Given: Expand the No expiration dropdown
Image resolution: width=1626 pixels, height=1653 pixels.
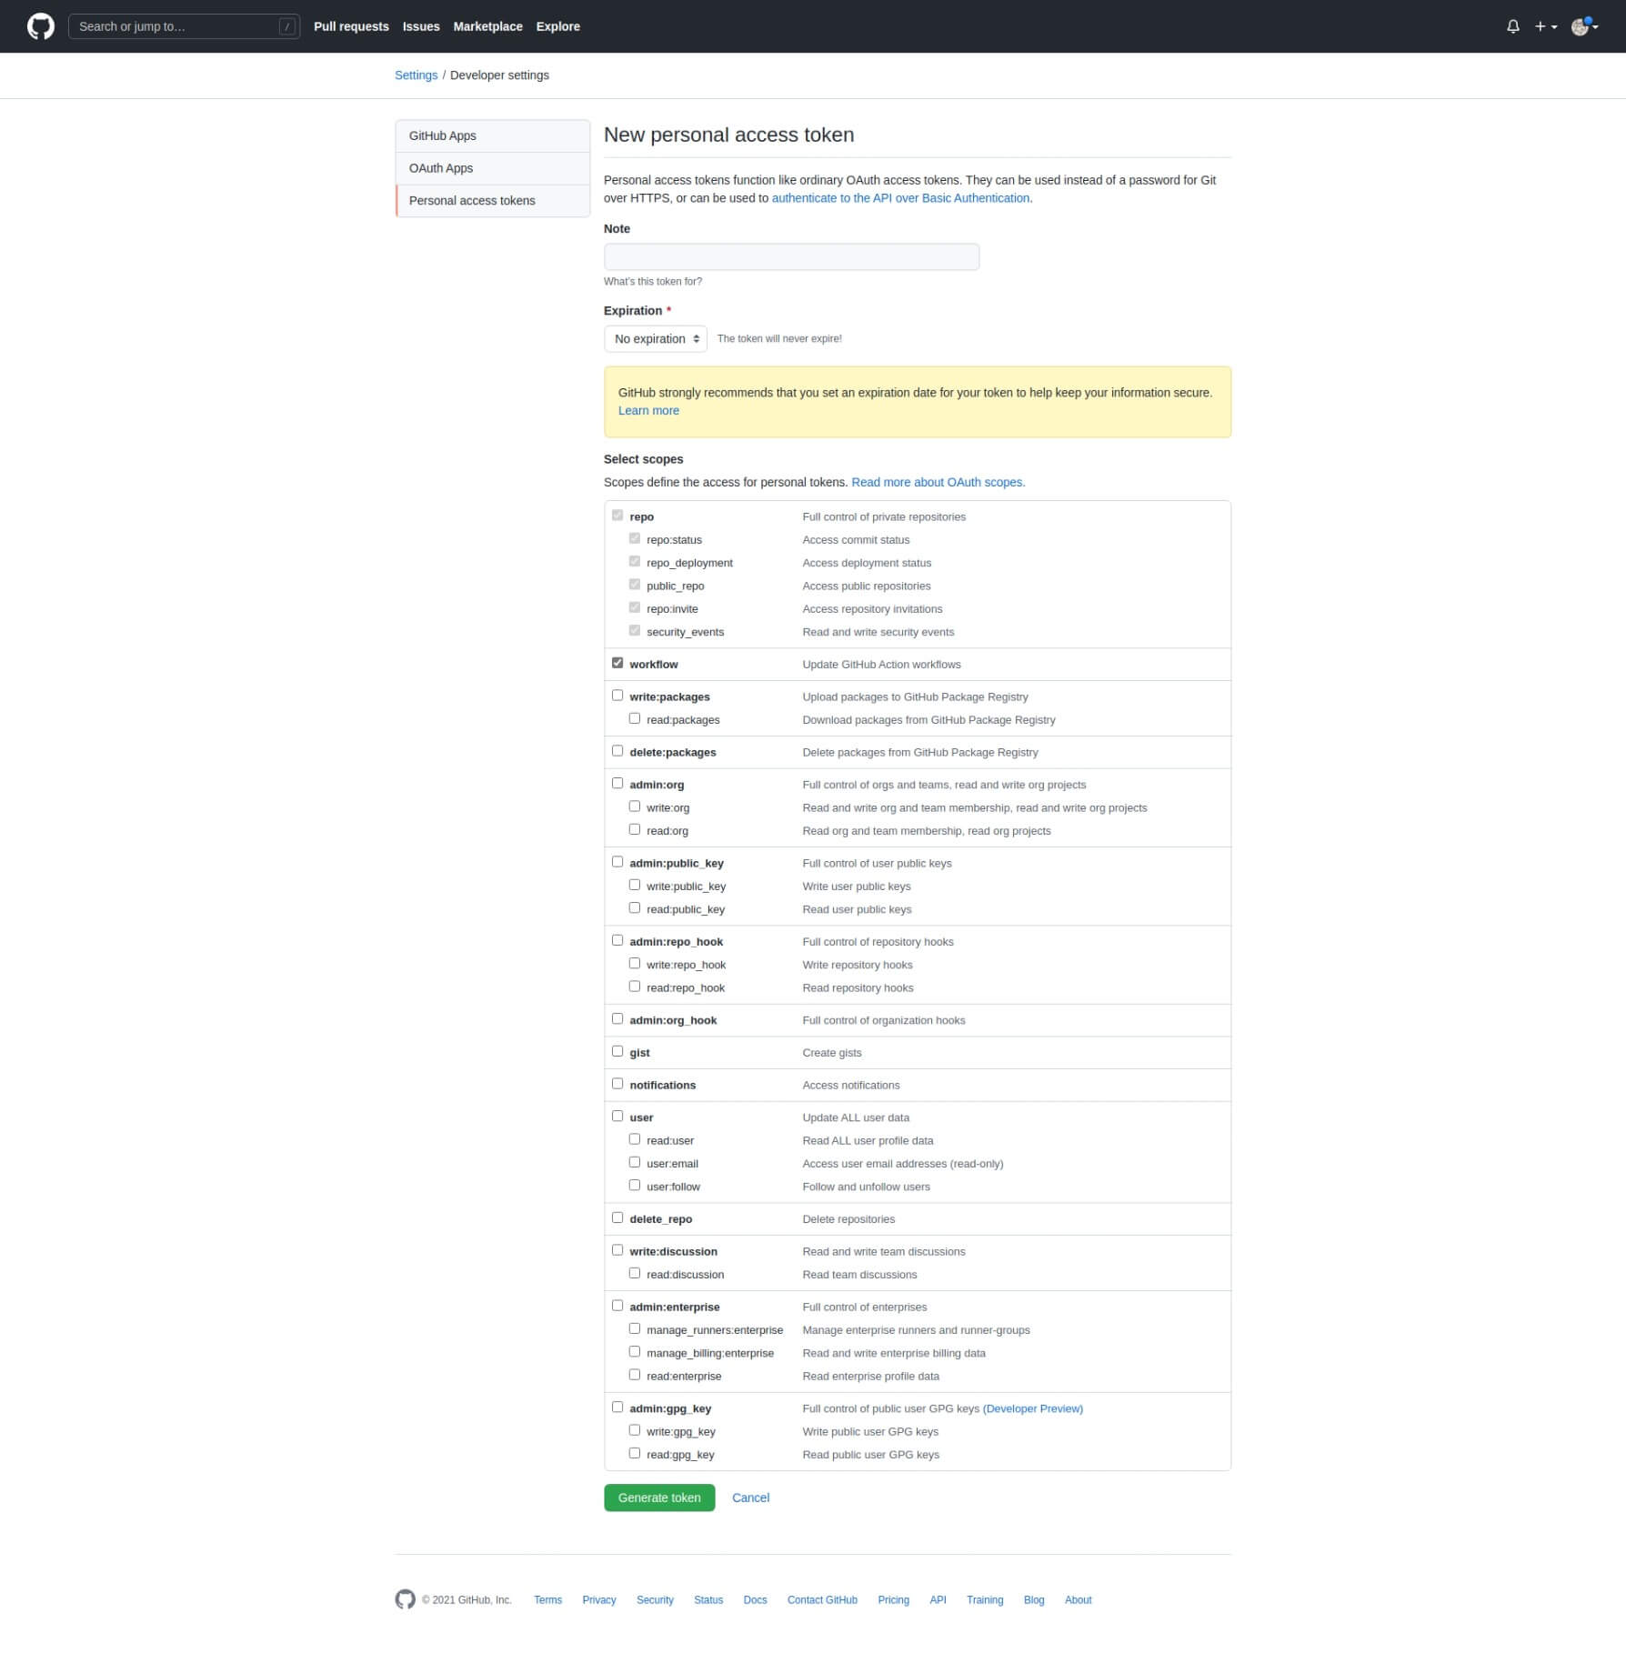Looking at the screenshot, I should click(x=655, y=339).
